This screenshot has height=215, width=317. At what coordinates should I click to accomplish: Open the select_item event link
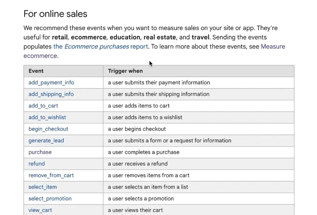pos(42,187)
